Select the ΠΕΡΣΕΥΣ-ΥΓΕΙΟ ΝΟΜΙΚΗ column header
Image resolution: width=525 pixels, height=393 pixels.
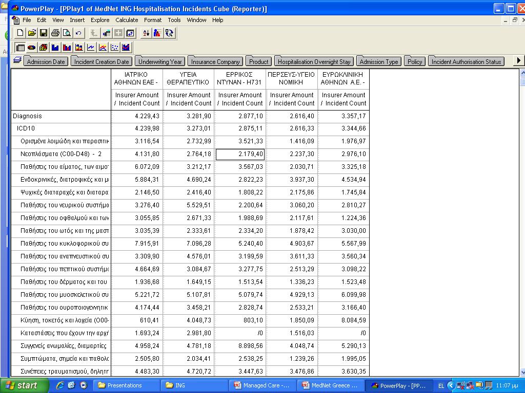[292, 78]
